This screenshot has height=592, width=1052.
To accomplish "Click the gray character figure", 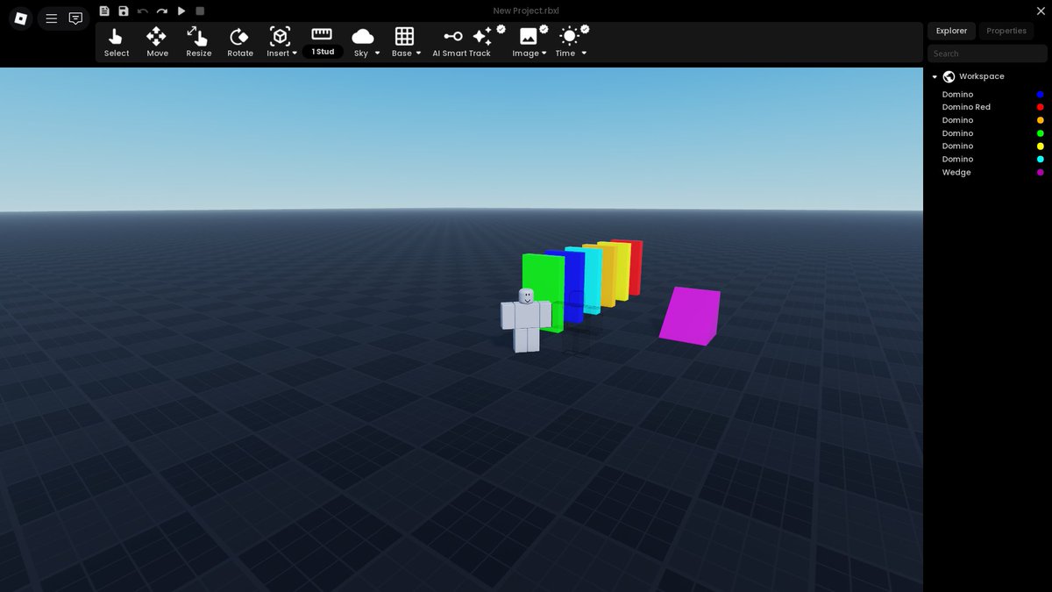I will point(526,321).
